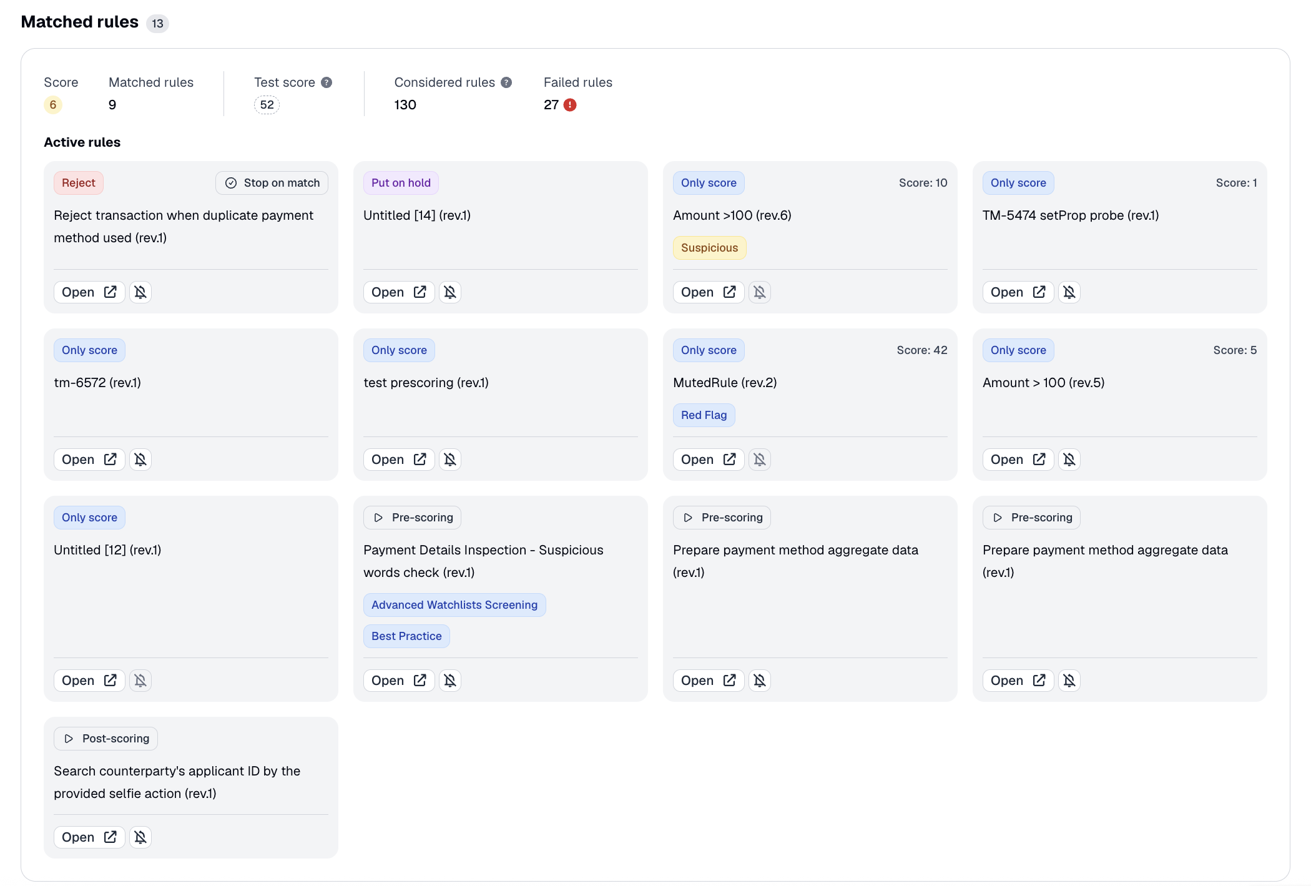
Task: Toggle mute for MutedRule (rev.2)
Action: (x=760, y=460)
